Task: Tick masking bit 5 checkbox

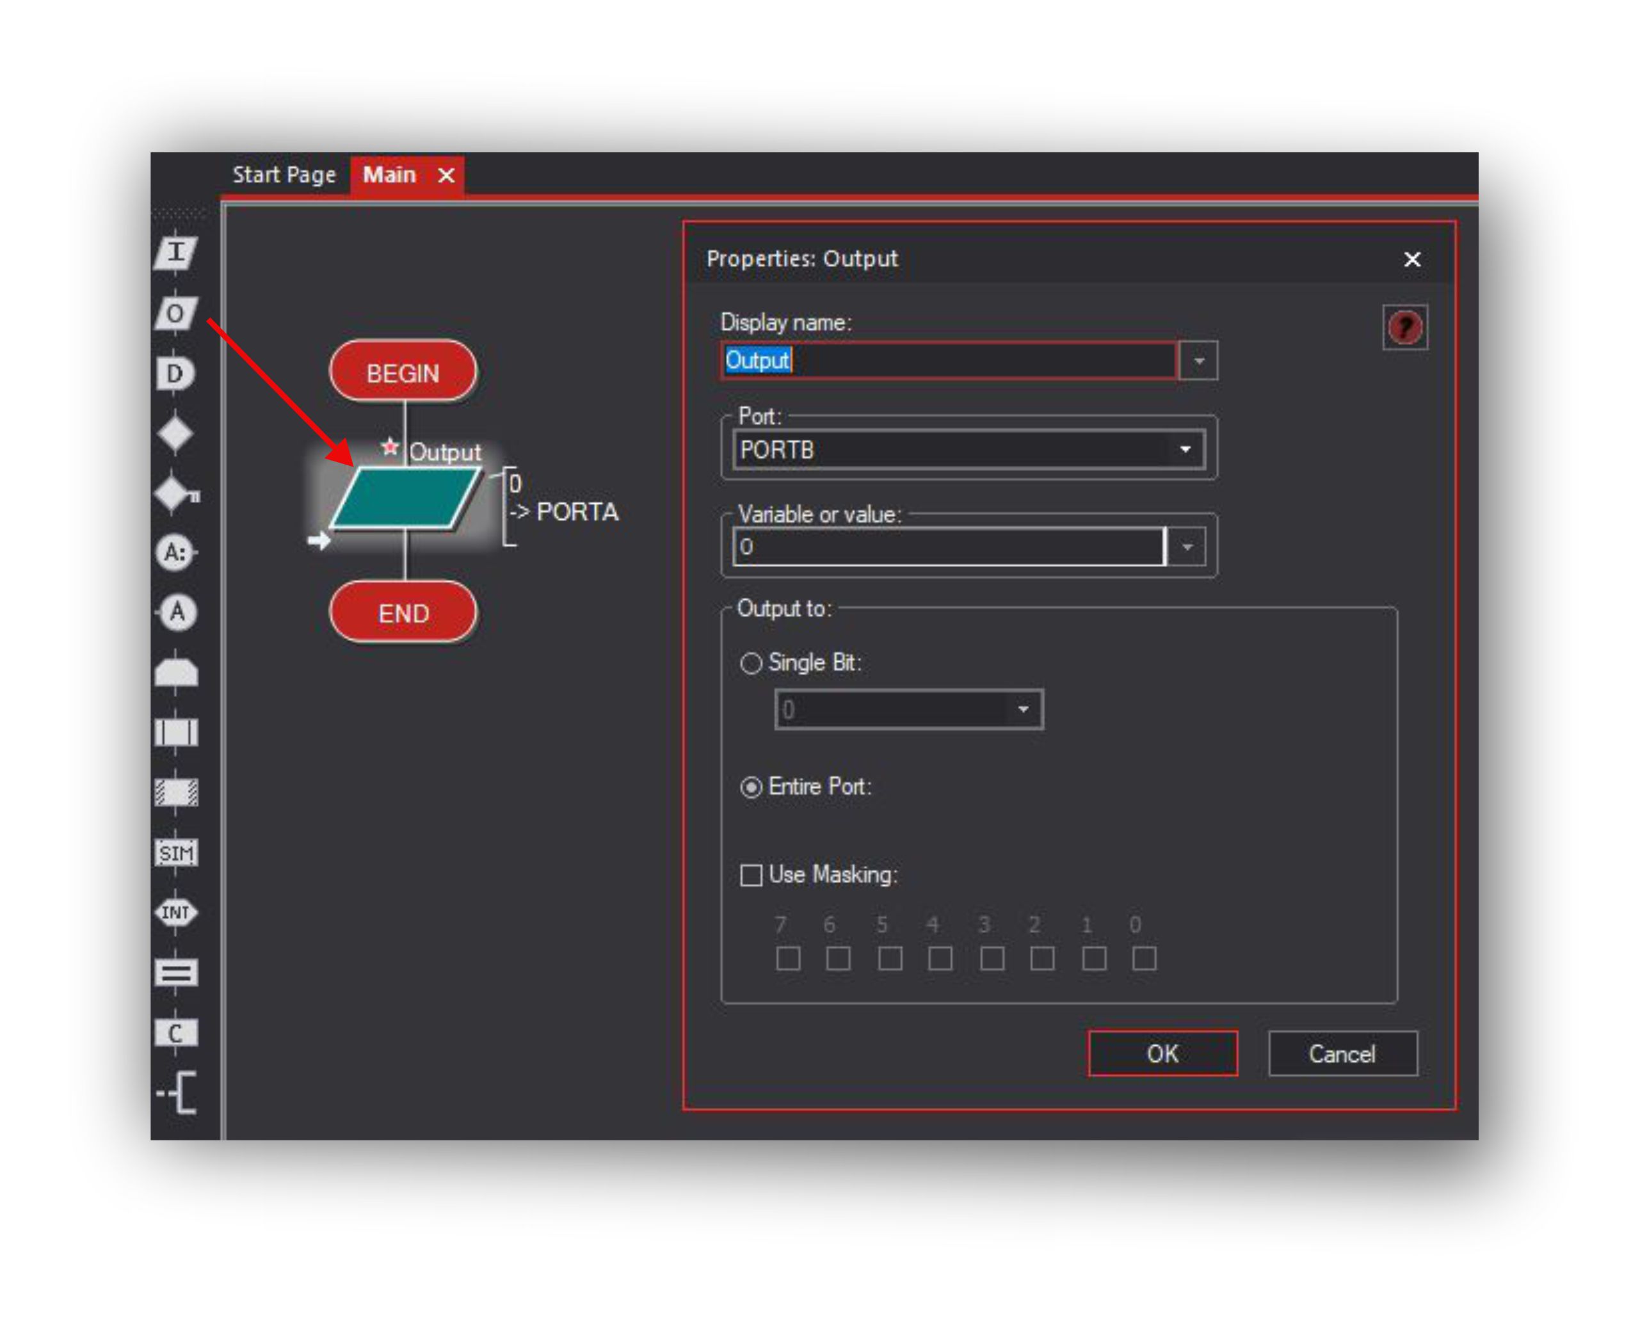Action: (x=890, y=959)
